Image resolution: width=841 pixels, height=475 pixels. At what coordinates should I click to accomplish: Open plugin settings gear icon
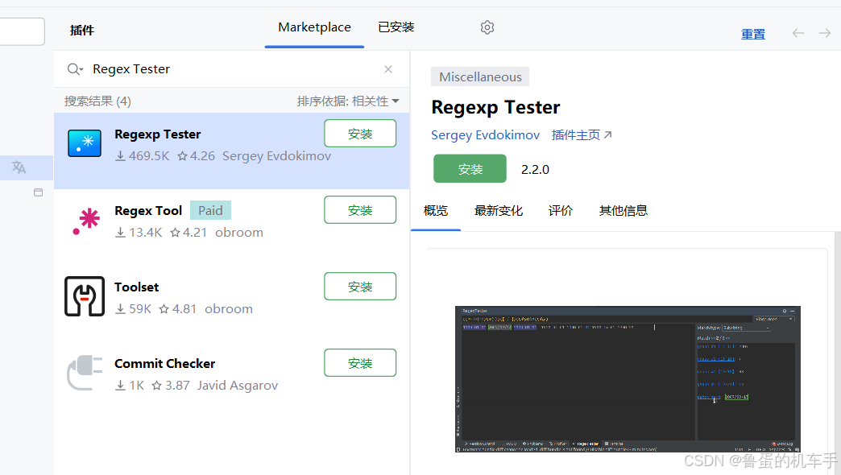(487, 27)
